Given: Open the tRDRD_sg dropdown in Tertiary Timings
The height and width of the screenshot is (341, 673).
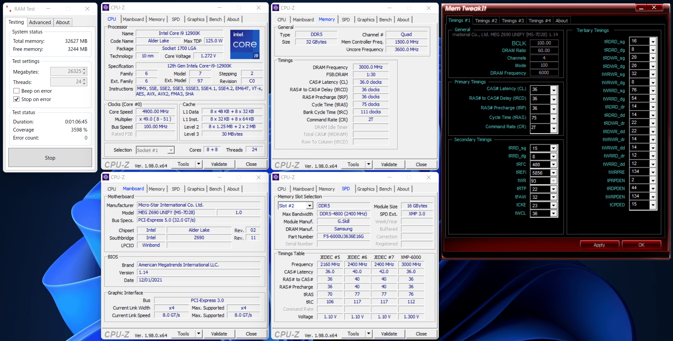Looking at the screenshot, I should pyautogui.click(x=653, y=41).
